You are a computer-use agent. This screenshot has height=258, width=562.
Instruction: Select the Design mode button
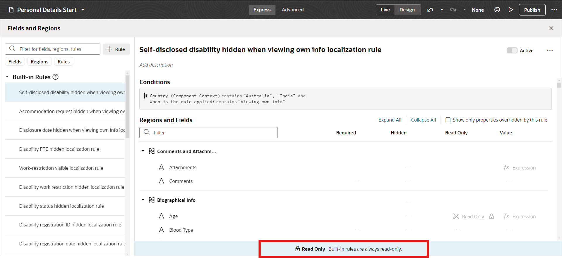(x=407, y=10)
